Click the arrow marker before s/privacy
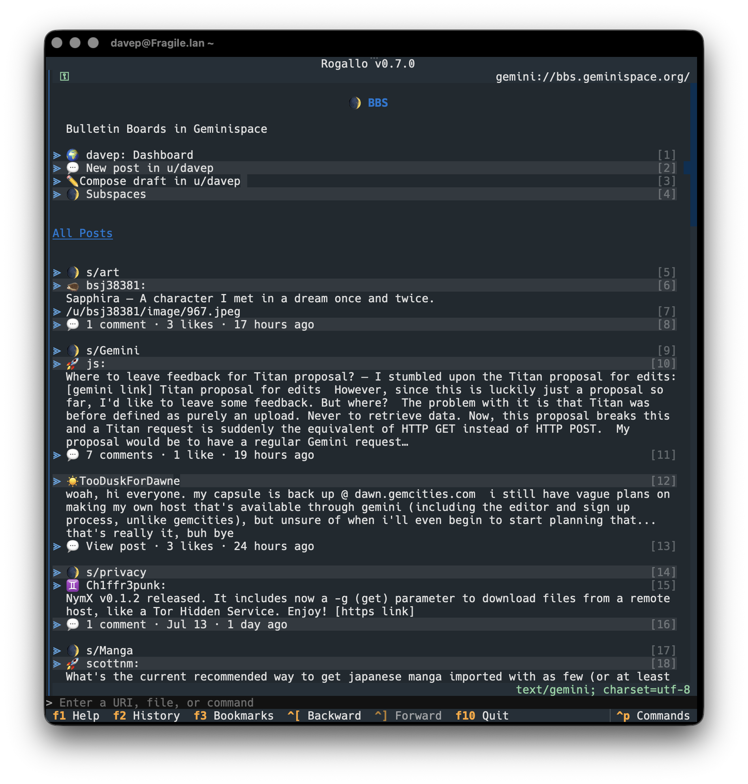The height and width of the screenshot is (784, 748). click(57, 572)
